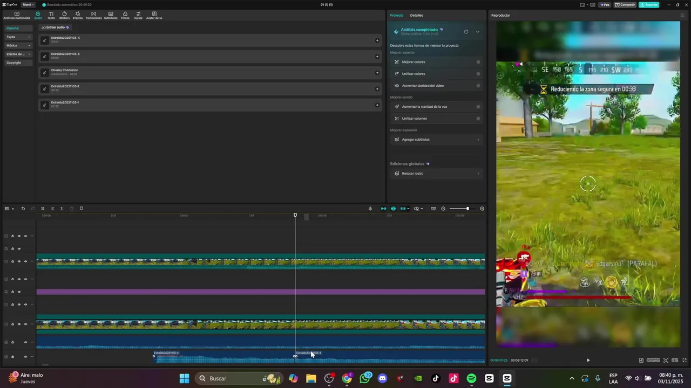Screen dimensions: 691x388
Task: Toggle main track magnet
Action: point(383,209)
